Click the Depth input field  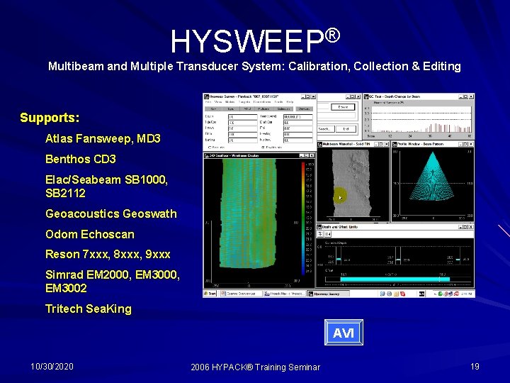coord(243,117)
